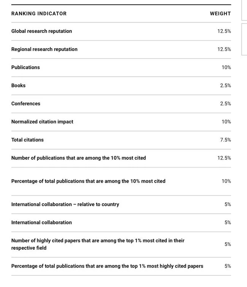Select the Global research reputation row label

click(41, 31)
